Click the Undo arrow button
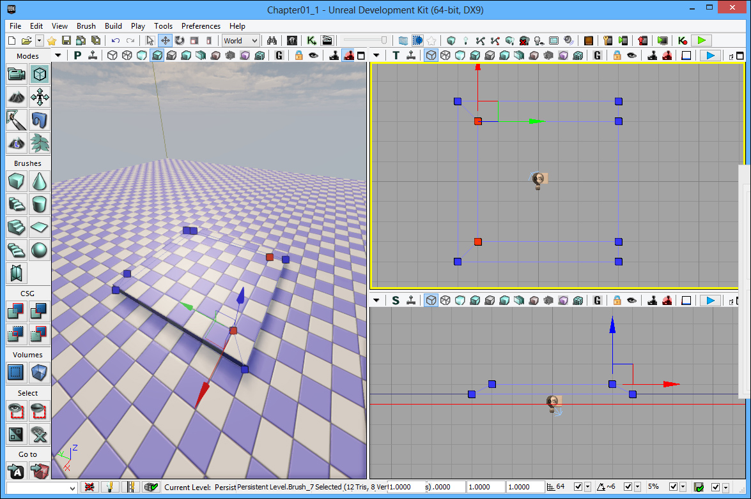The height and width of the screenshot is (499, 751). [116, 40]
